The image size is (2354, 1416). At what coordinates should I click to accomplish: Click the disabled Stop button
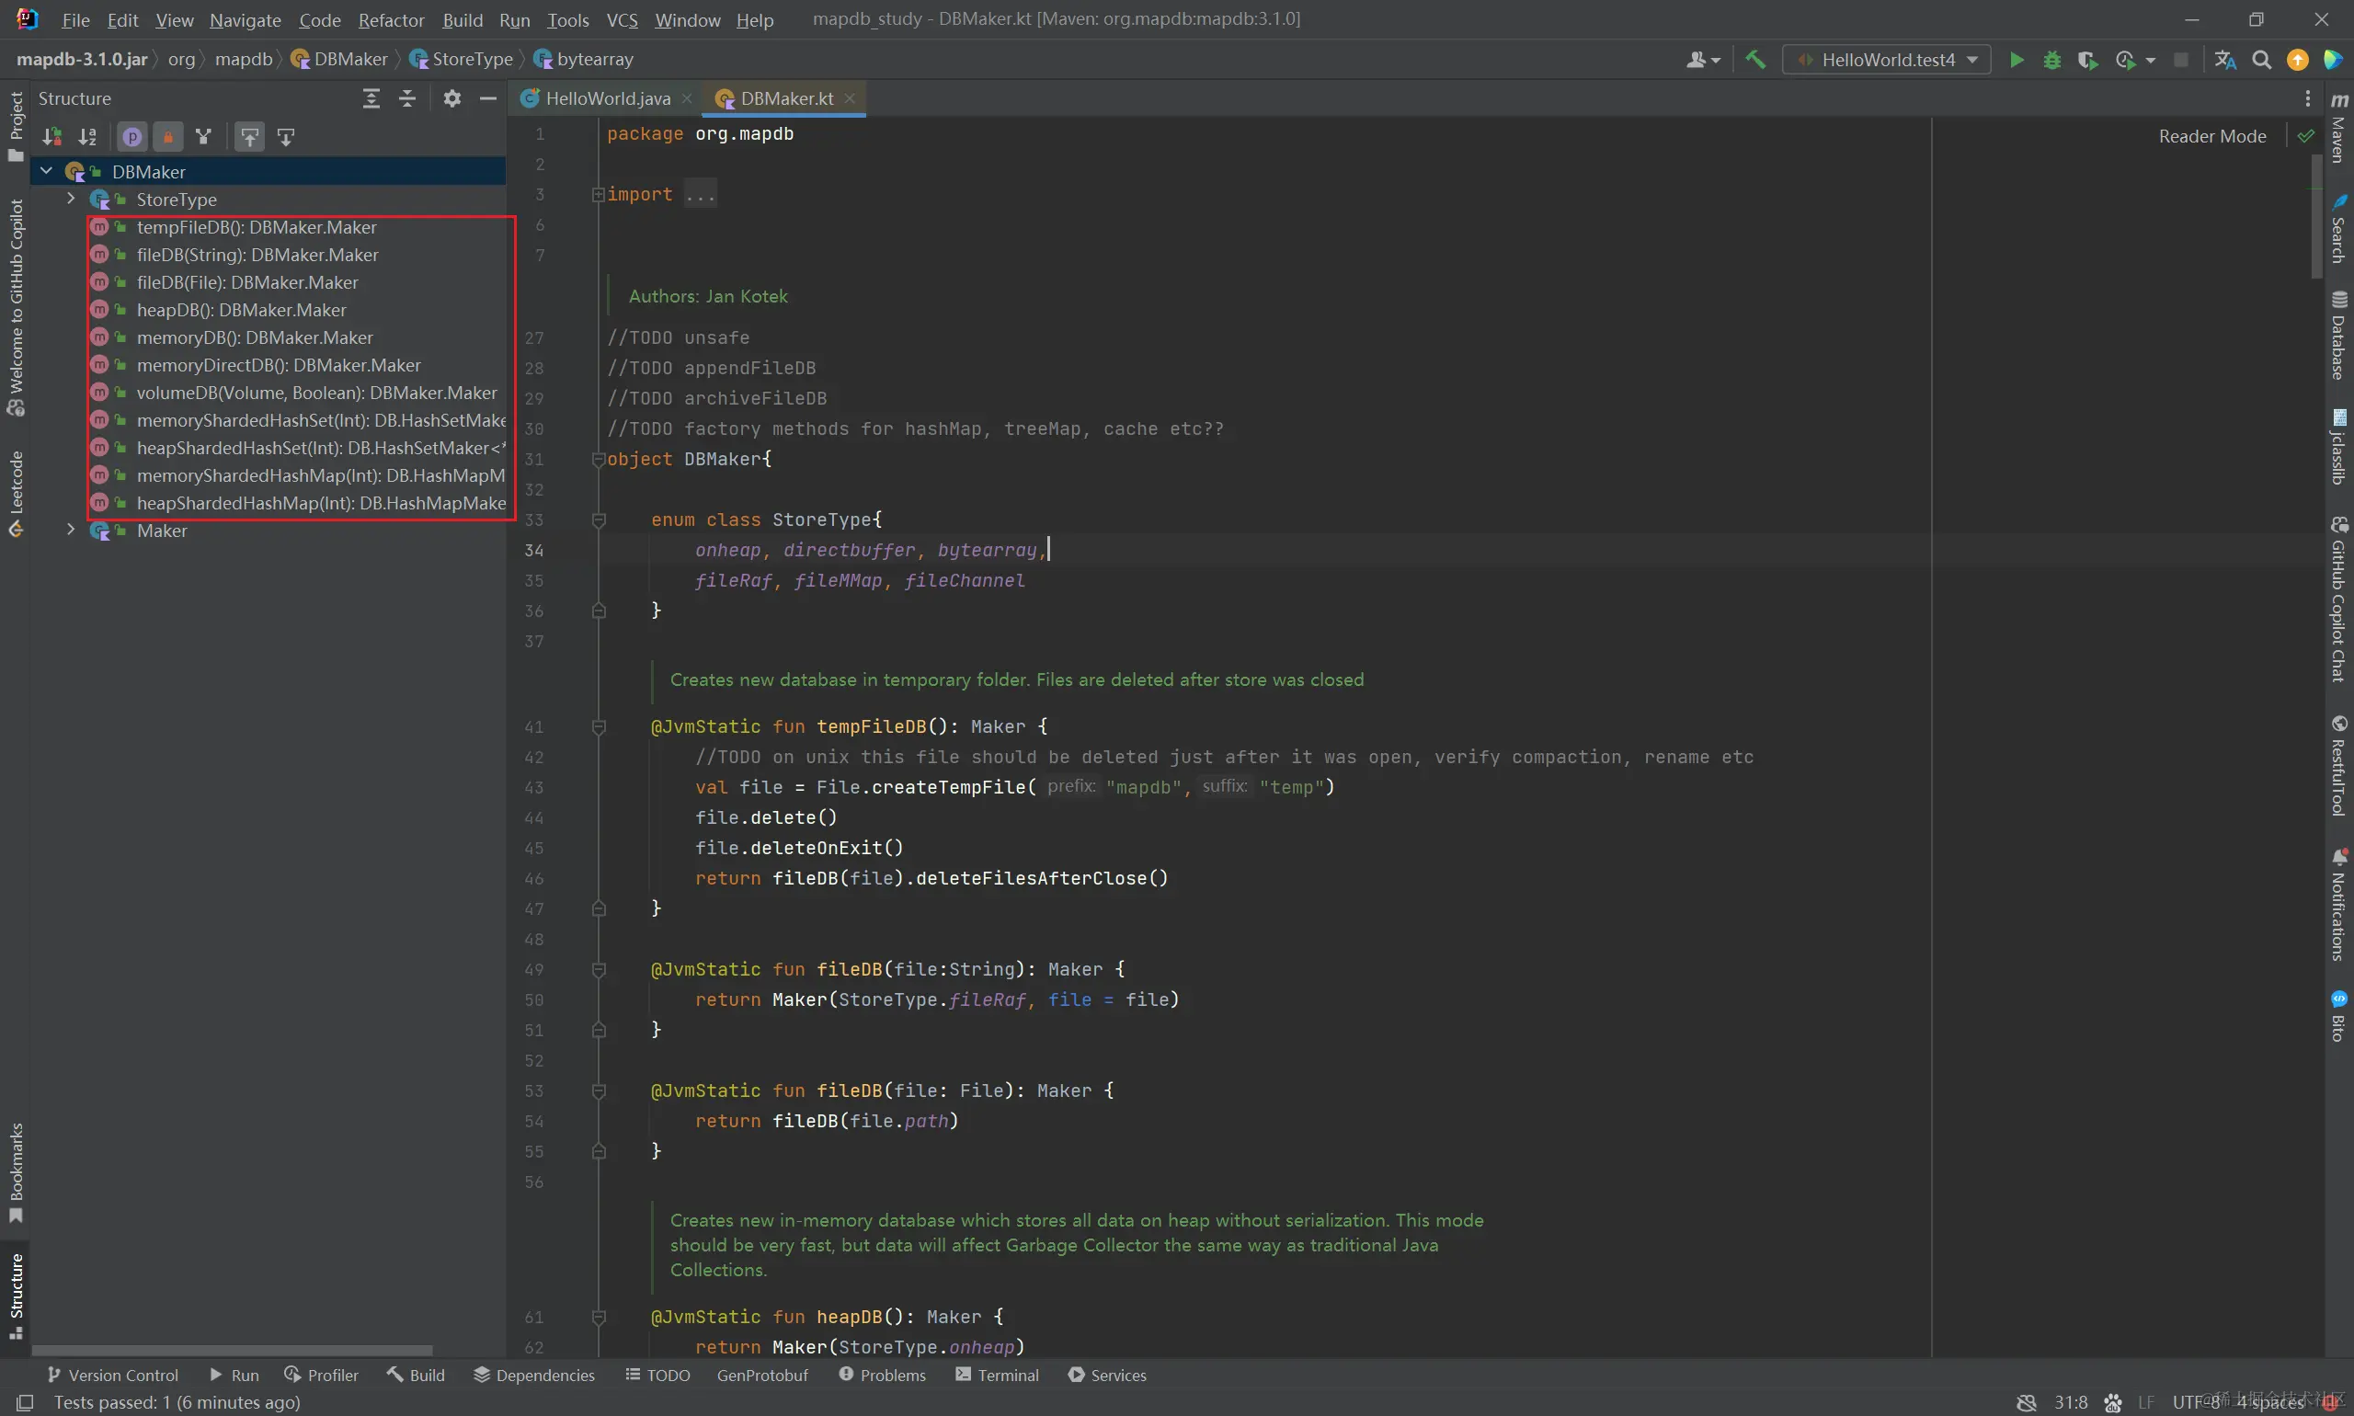2181,59
